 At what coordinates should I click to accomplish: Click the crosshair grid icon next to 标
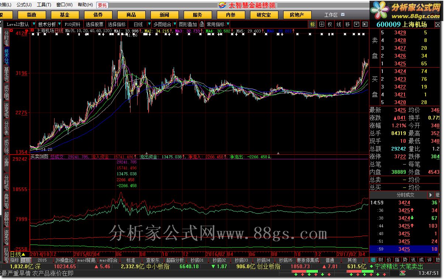[x=322, y=24]
